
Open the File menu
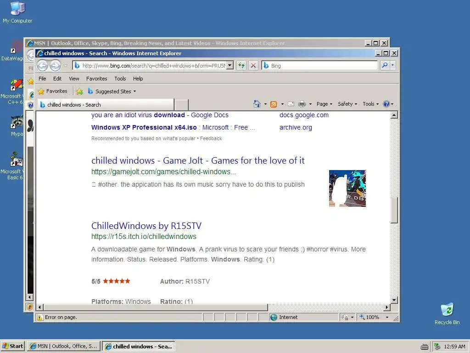[x=42, y=79]
